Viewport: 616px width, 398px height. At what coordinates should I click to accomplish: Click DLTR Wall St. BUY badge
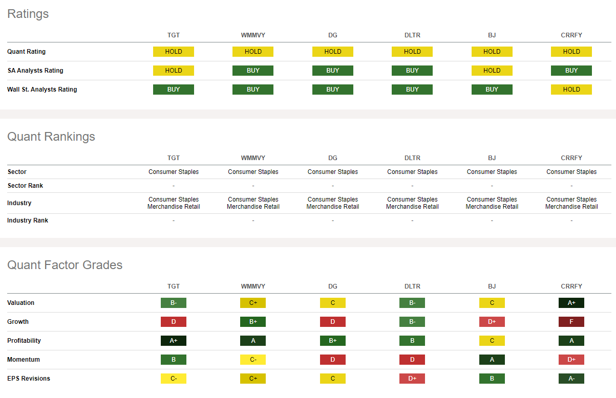tap(412, 90)
